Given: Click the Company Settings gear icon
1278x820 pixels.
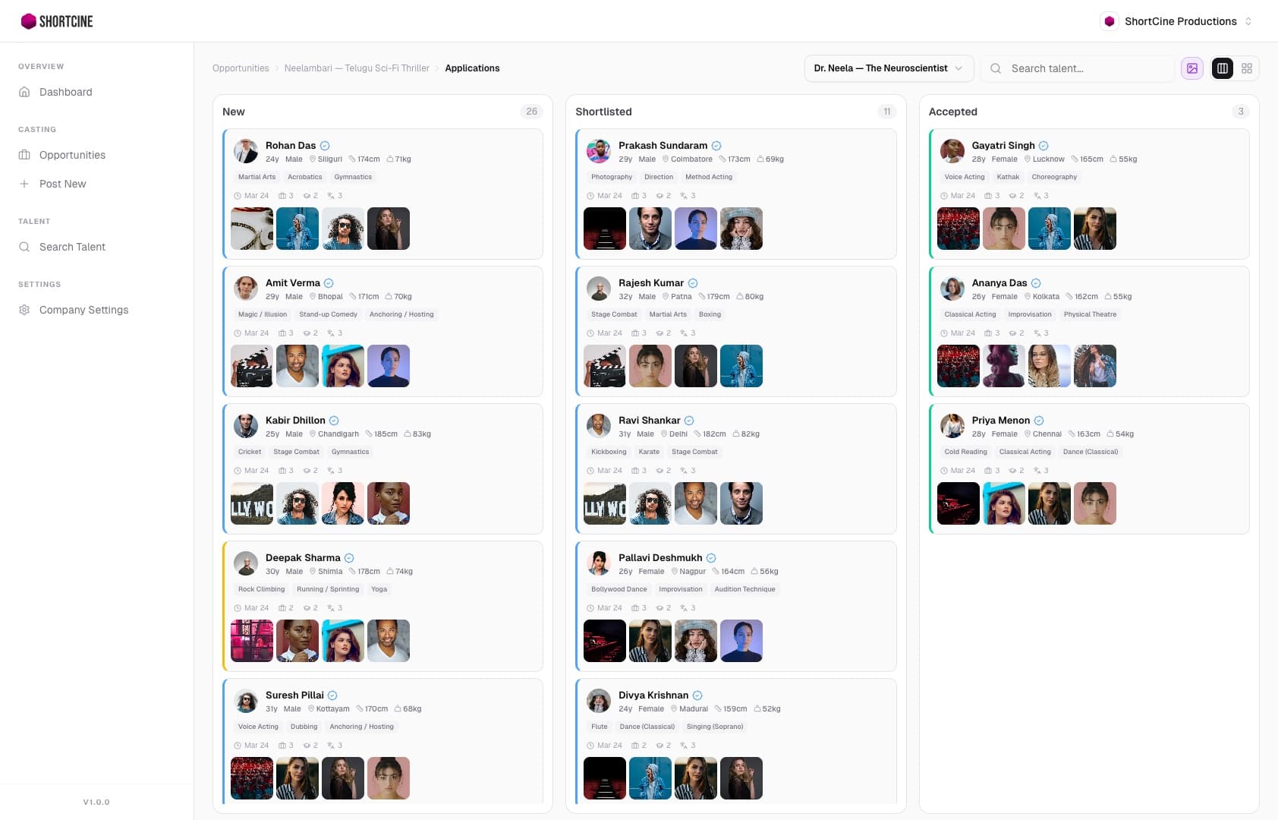Looking at the screenshot, I should tap(24, 310).
